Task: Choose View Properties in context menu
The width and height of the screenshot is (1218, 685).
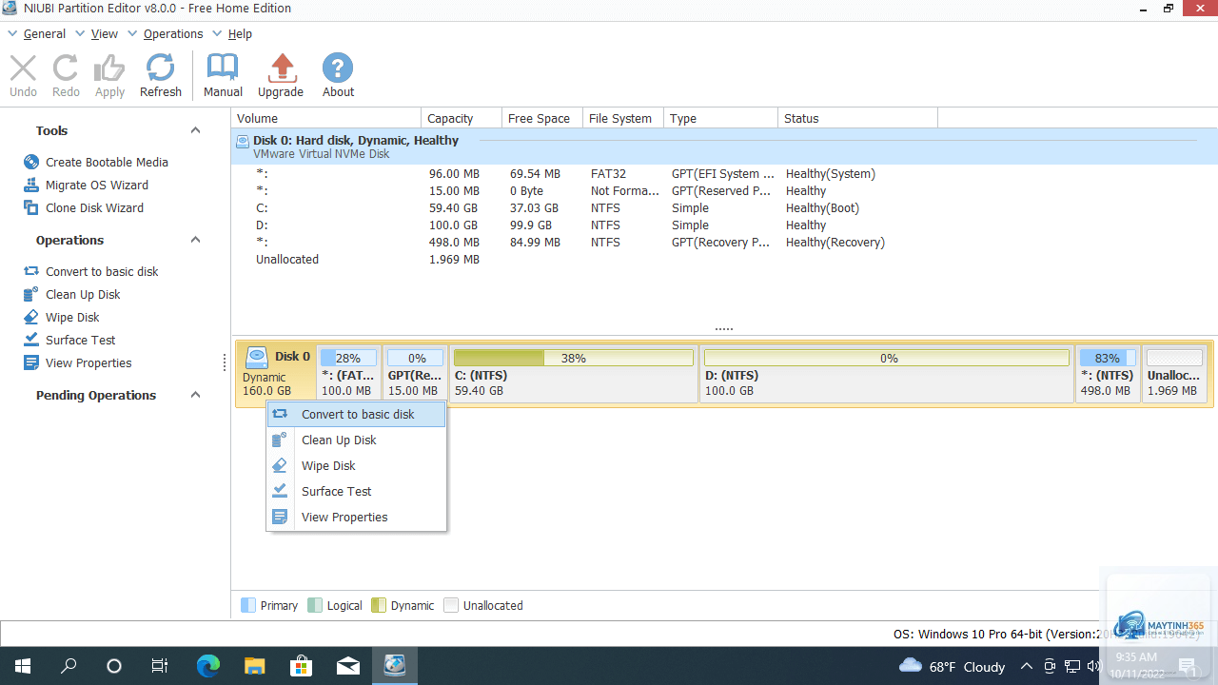Action: (x=356, y=517)
